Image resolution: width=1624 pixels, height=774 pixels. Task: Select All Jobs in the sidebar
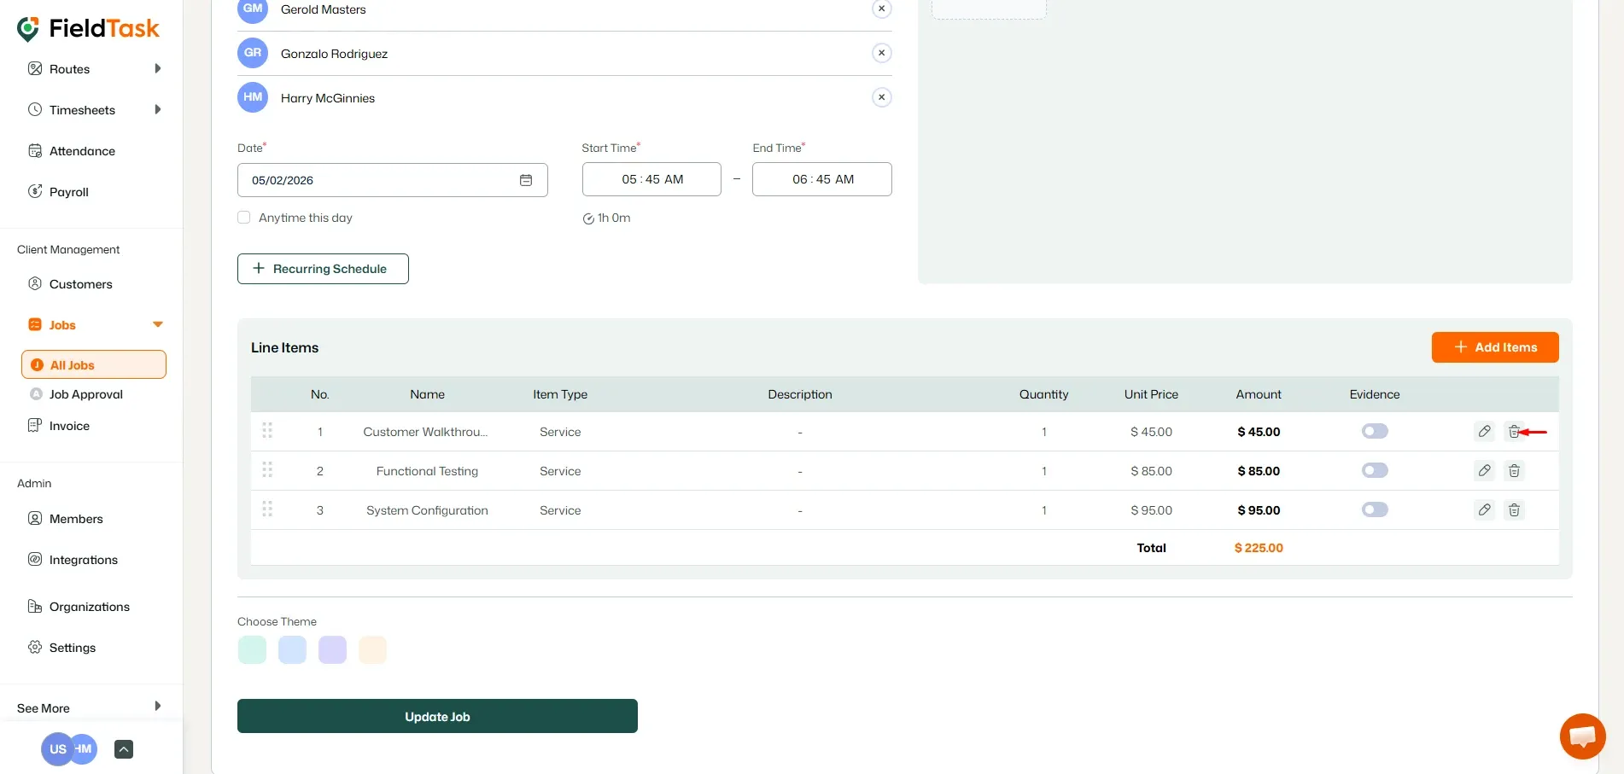[70, 364]
